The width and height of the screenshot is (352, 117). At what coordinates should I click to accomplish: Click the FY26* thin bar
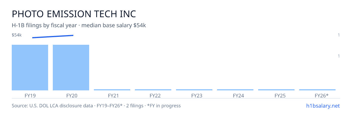pyautogui.click(x=317, y=90)
